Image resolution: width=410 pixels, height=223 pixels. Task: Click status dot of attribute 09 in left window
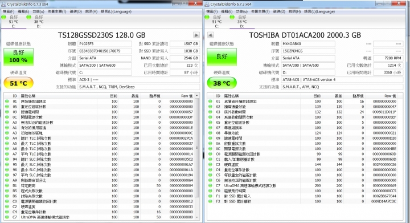7,112
